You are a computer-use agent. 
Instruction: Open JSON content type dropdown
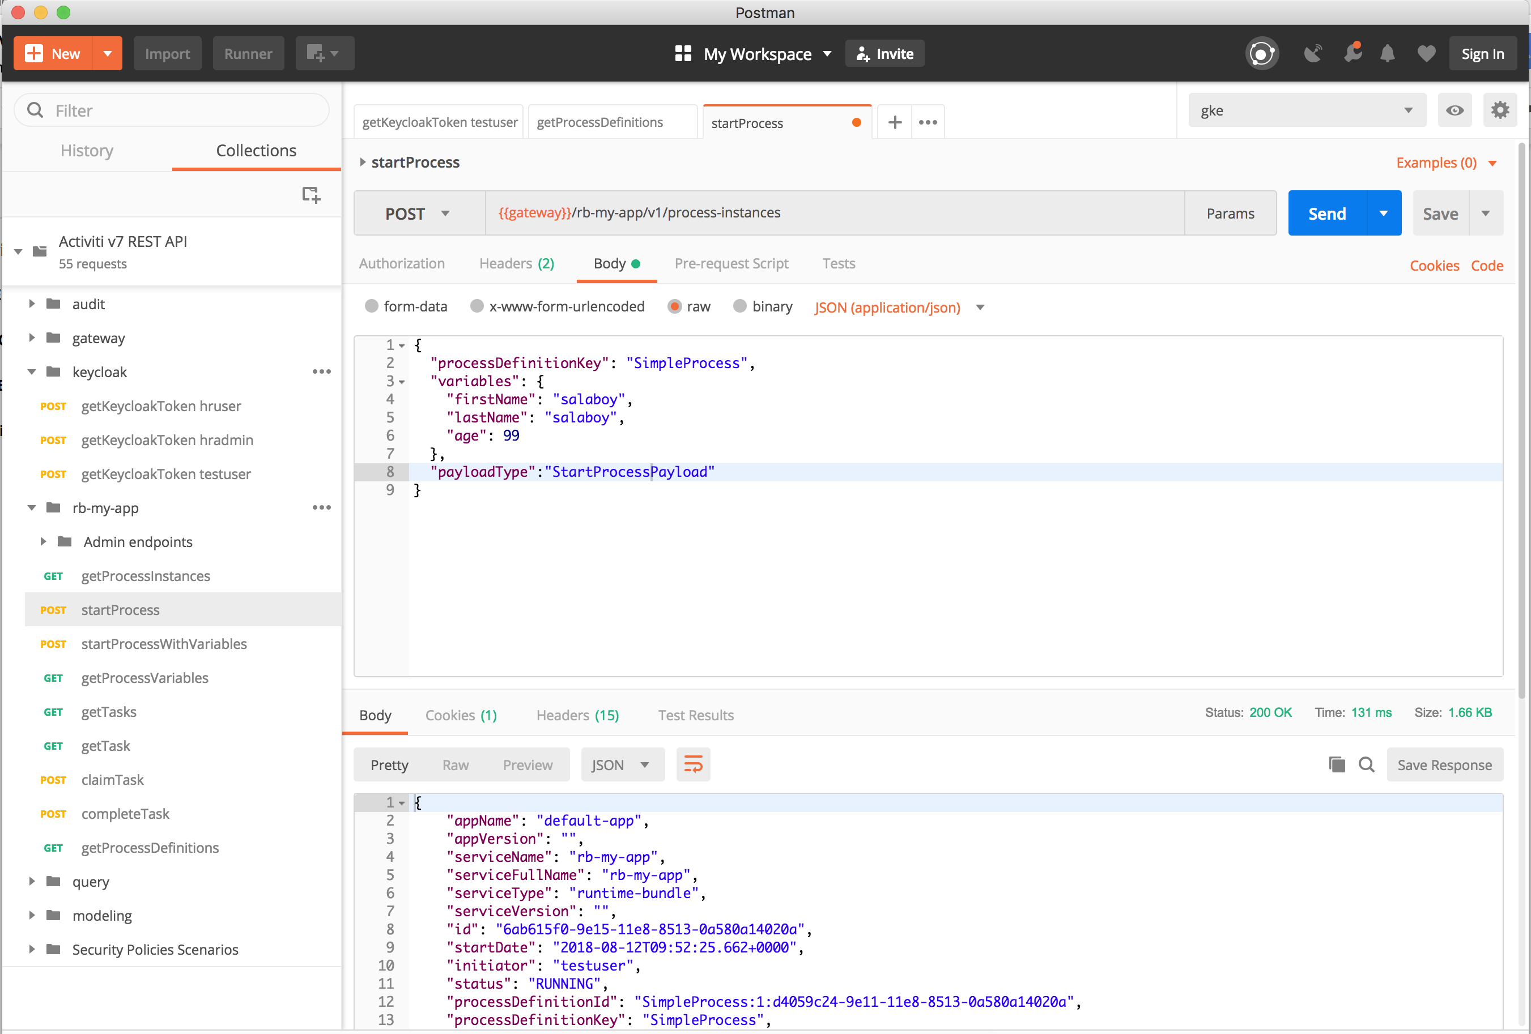[980, 307]
